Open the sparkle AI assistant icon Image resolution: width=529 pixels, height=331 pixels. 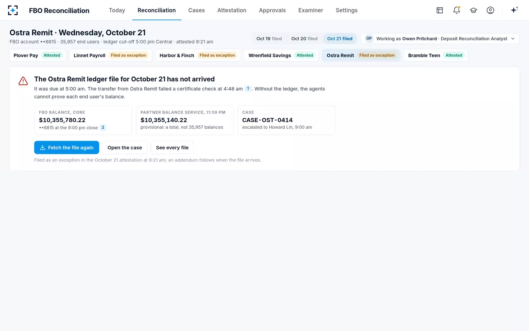(x=514, y=10)
